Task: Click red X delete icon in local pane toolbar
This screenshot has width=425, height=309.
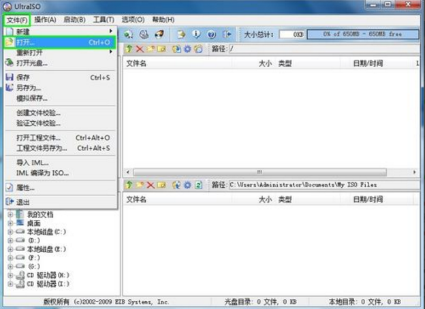Action: point(151,185)
